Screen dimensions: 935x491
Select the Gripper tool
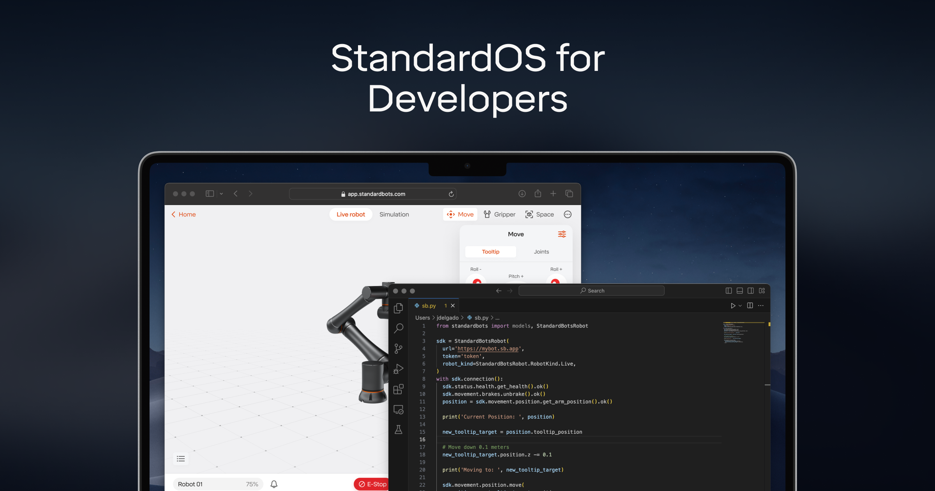(x=500, y=214)
